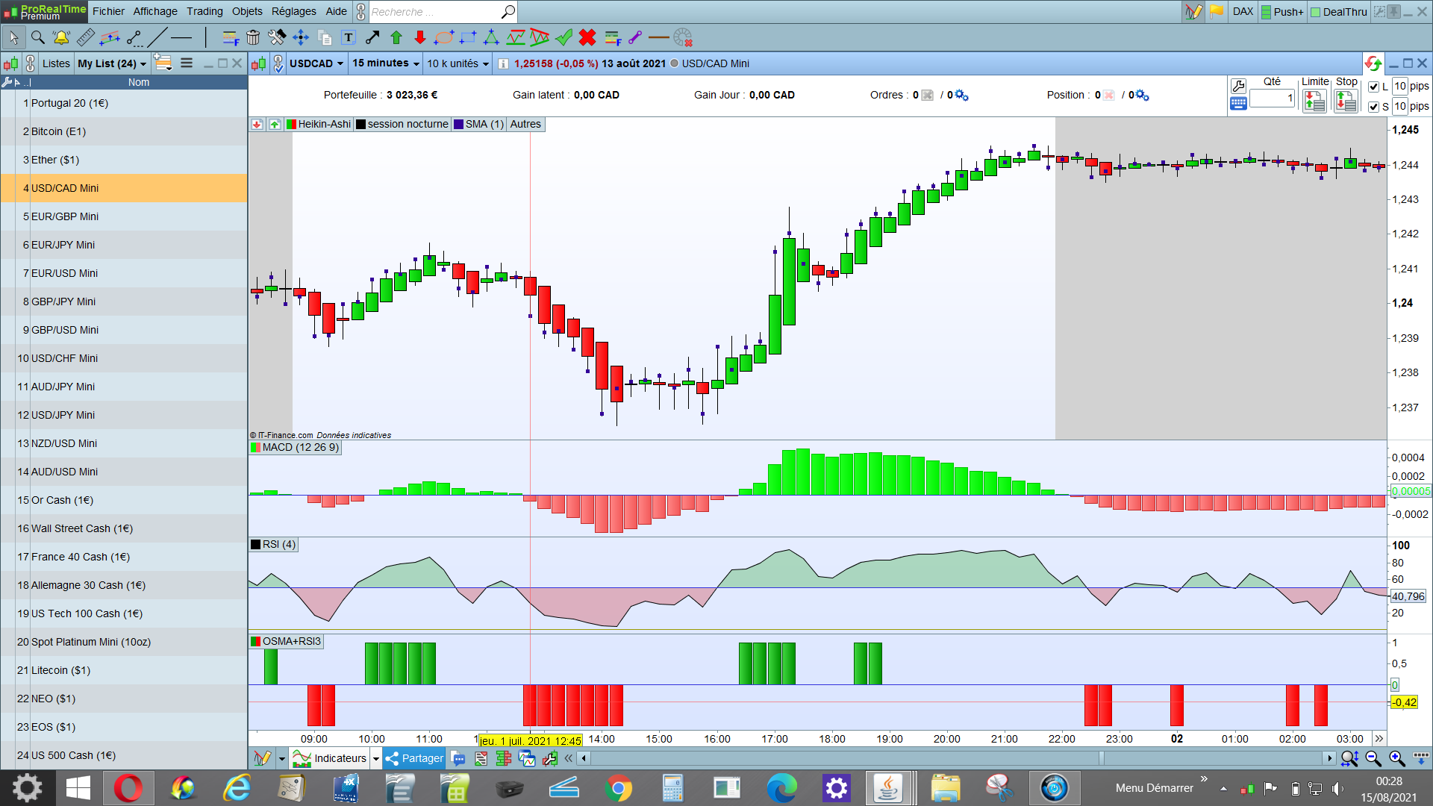Click the red cross mark tool
The width and height of the screenshot is (1433, 806).
tap(587, 37)
